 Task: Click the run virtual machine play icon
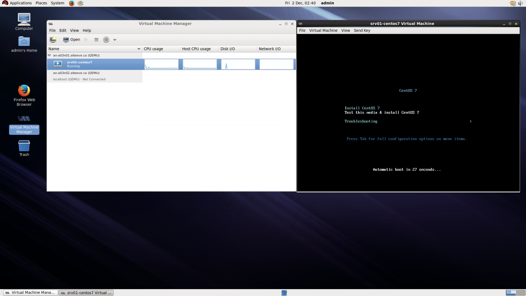(x=86, y=39)
